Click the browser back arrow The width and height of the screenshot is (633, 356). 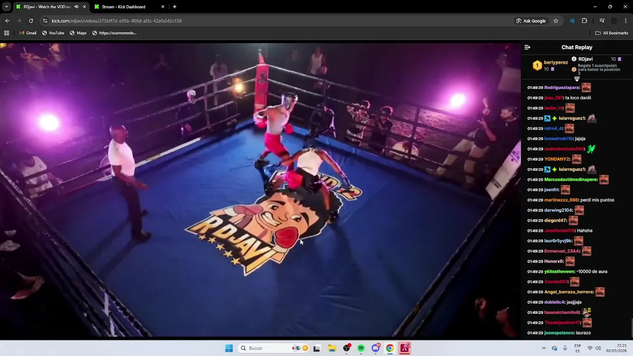[x=7, y=21]
